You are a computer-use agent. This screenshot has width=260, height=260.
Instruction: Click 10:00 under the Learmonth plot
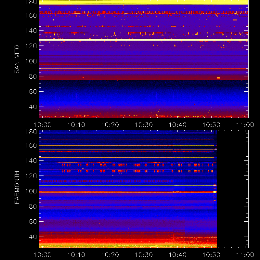coord(43,255)
